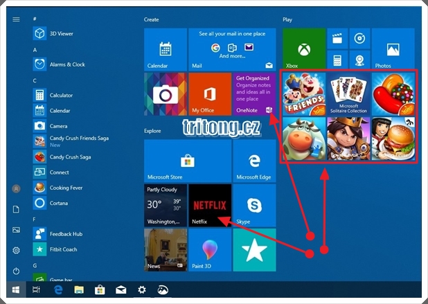Open the Netflix tile
Screen dimensions: 428x304
[210, 205]
